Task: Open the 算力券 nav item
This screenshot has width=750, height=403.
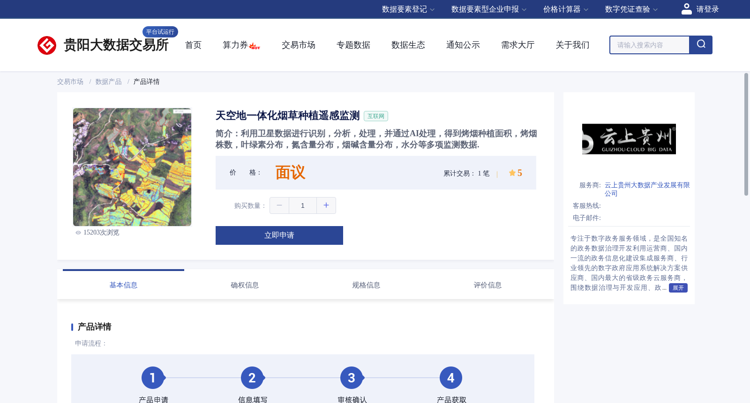Action: [235, 45]
